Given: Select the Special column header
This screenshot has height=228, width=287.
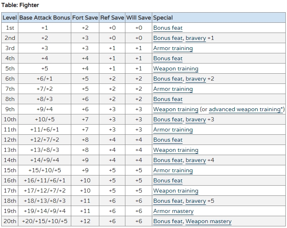Looking at the screenshot, I should (x=163, y=18).
